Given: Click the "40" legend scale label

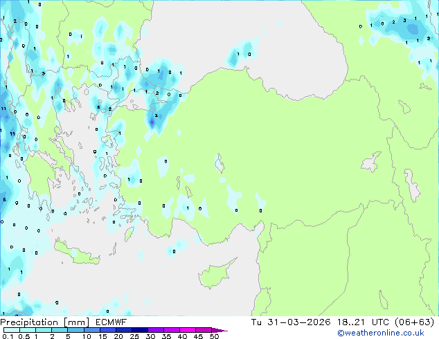Looking at the screenshot, I should tap(183, 336).
